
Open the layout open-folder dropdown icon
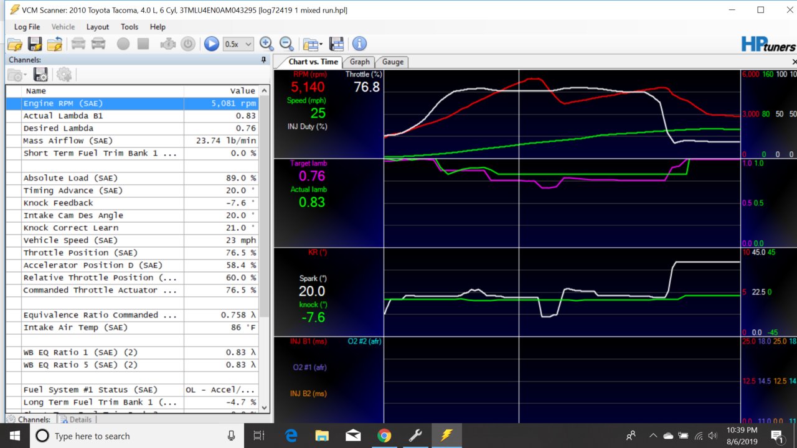coord(312,44)
